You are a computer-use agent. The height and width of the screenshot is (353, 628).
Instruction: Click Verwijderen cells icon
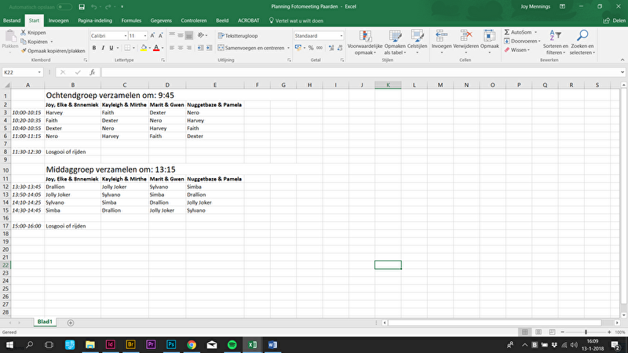tap(466, 42)
